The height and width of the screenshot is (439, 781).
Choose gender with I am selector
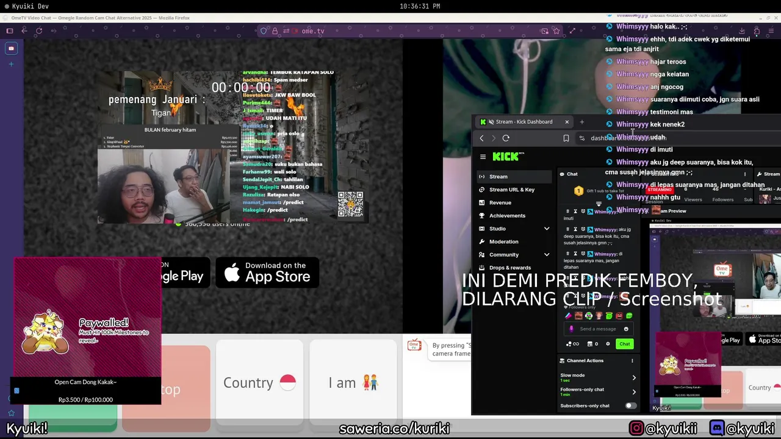click(x=353, y=383)
